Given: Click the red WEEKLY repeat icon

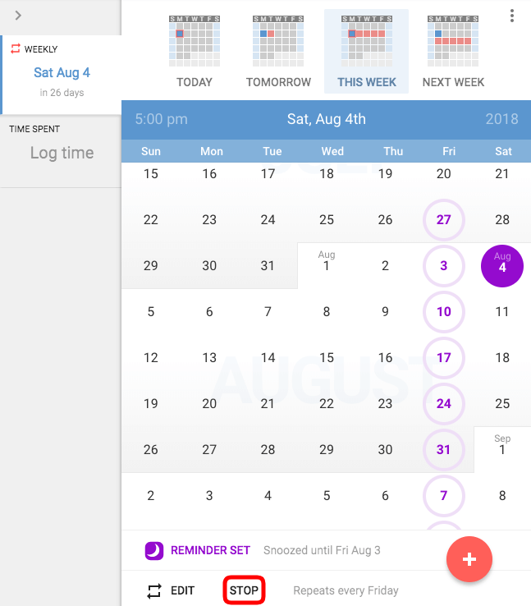Looking at the screenshot, I should 16,48.
